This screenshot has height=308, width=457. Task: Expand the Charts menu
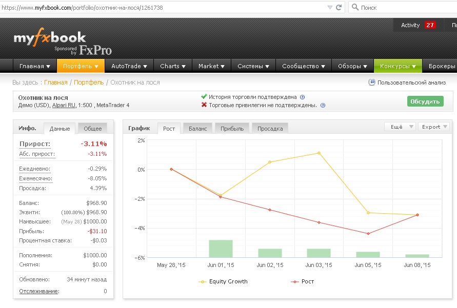172,66
